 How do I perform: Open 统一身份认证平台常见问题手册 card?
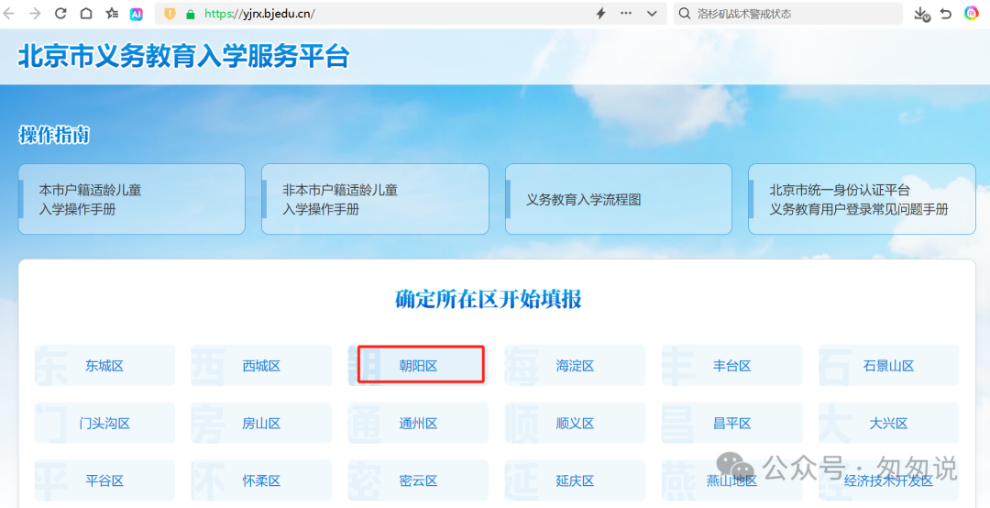pos(862,199)
